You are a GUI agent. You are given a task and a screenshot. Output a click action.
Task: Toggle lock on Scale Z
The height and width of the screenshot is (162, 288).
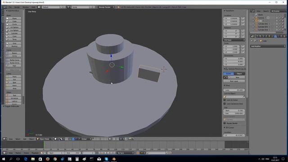pyautogui.click(x=243, y=52)
